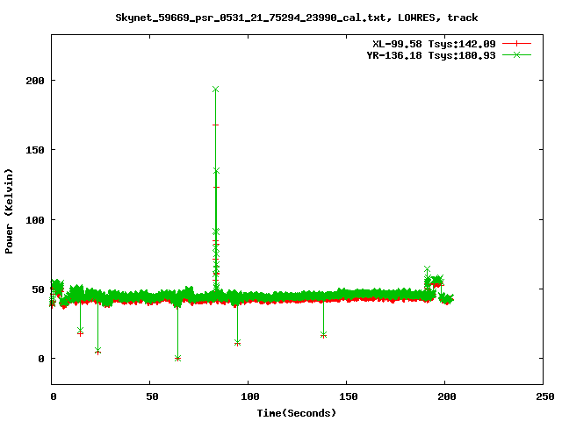Click the 100 tick label on the y-axis

pyautogui.click(x=35, y=220)
